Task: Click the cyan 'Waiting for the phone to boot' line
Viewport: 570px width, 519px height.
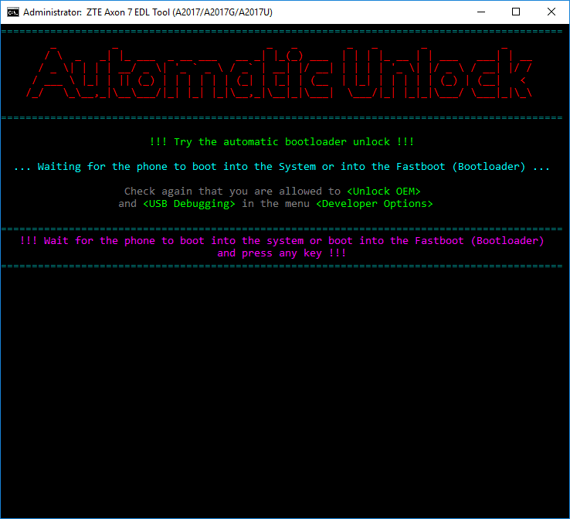Action: [282, 167]
